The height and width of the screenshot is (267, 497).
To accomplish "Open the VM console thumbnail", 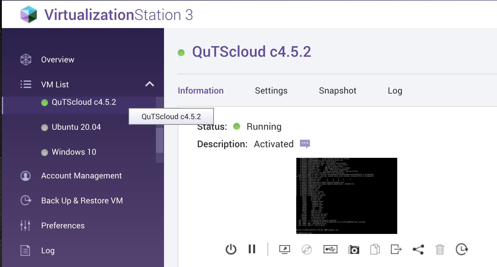I will point(346,196).
